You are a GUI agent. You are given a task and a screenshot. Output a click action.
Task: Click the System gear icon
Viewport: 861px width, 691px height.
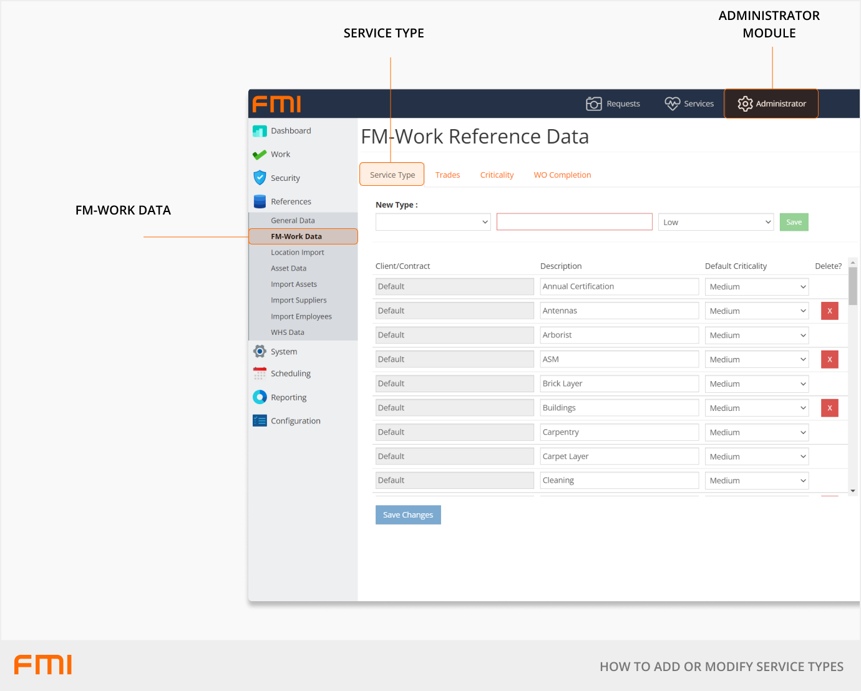[260, 352]
